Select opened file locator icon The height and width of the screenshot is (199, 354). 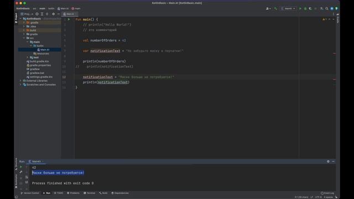(37, 14)
